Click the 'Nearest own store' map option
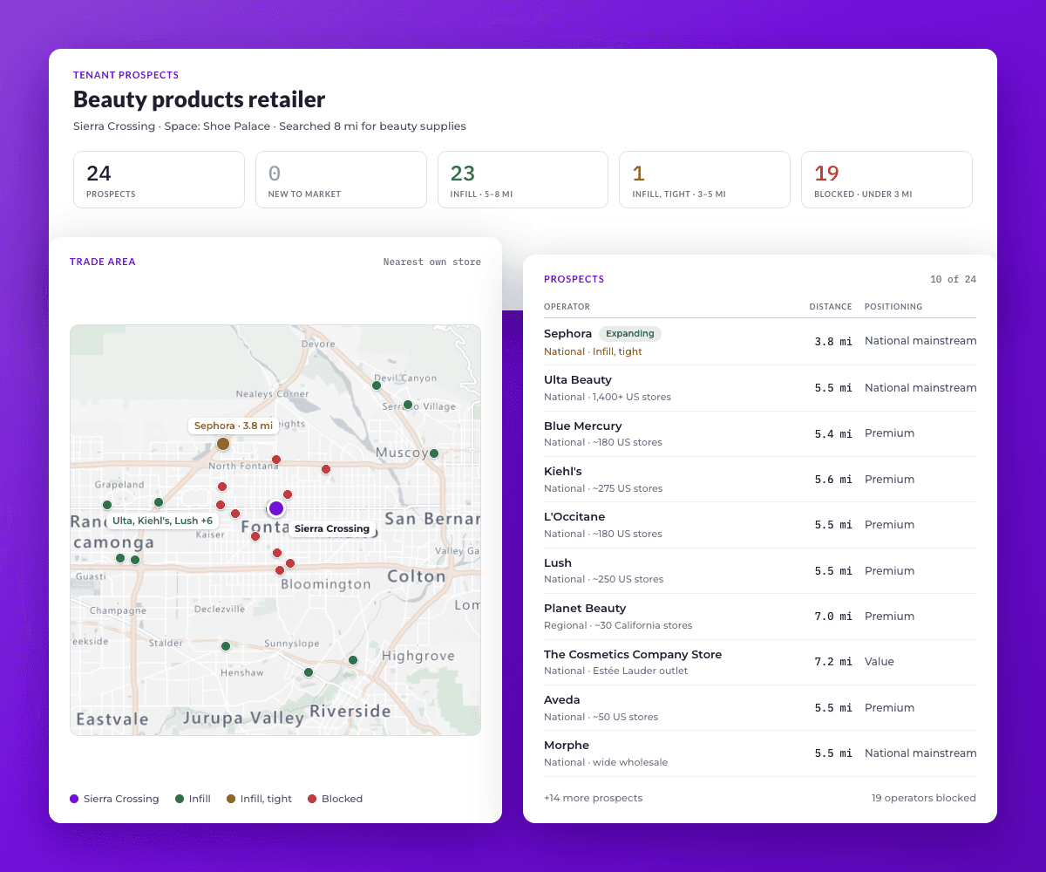Viewport: 1046px width, 872px height. (x=432, y=262)
